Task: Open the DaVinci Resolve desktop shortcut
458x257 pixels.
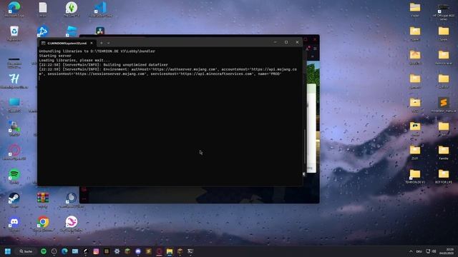Action: click(x=100, y=31)
